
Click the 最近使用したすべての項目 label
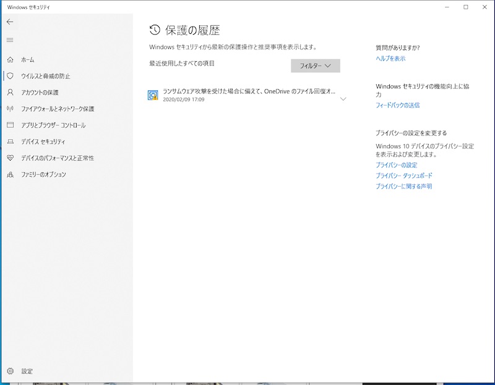pos(182,64)
